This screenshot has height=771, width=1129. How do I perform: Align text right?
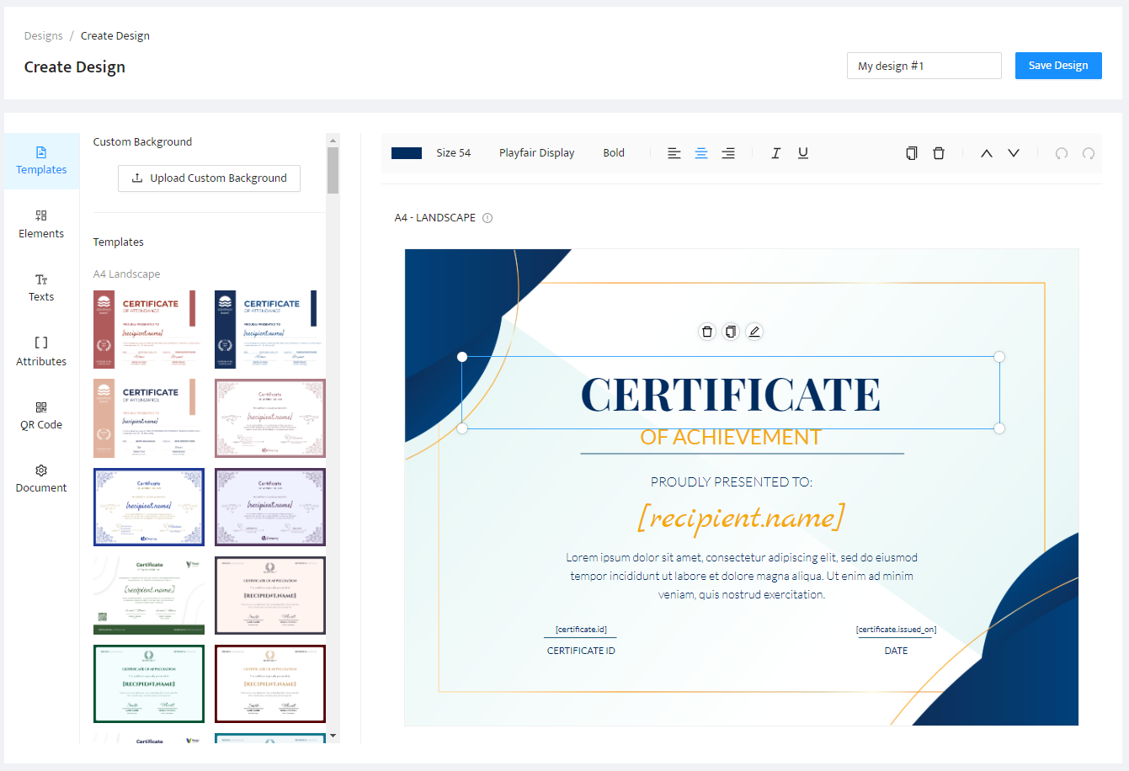pos(728,153)
